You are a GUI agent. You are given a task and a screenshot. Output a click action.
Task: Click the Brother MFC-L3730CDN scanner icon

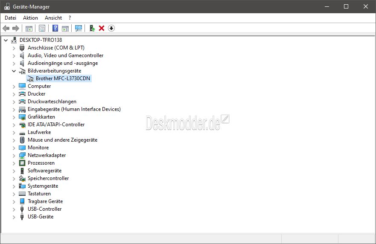[30, 78]
